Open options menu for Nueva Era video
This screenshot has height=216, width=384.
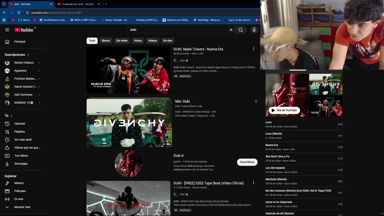tap(253, 49)
